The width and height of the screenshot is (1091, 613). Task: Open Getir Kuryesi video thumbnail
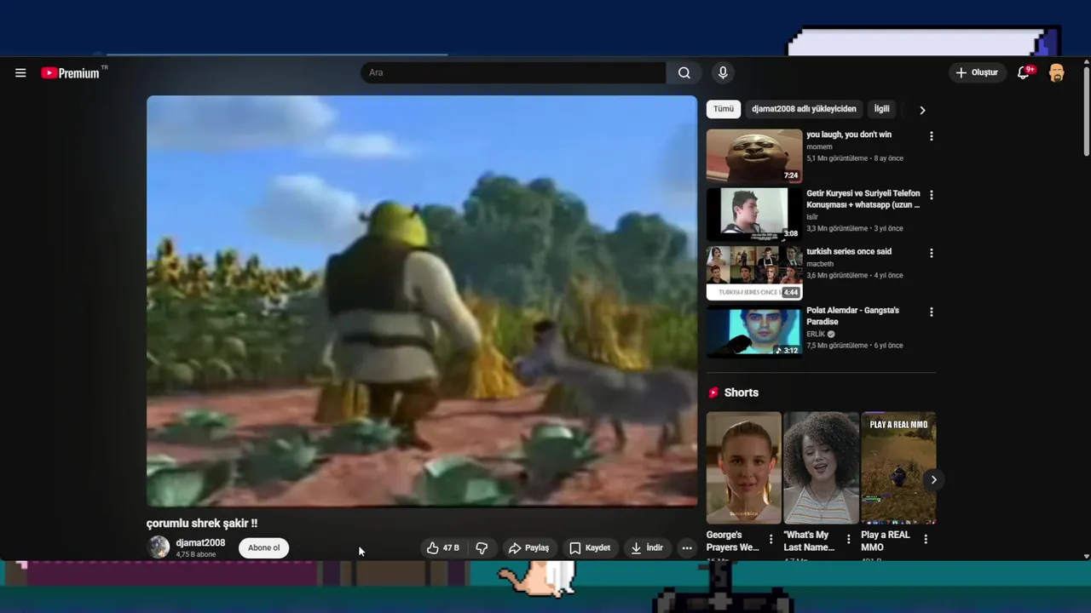(x=754, y=215)
